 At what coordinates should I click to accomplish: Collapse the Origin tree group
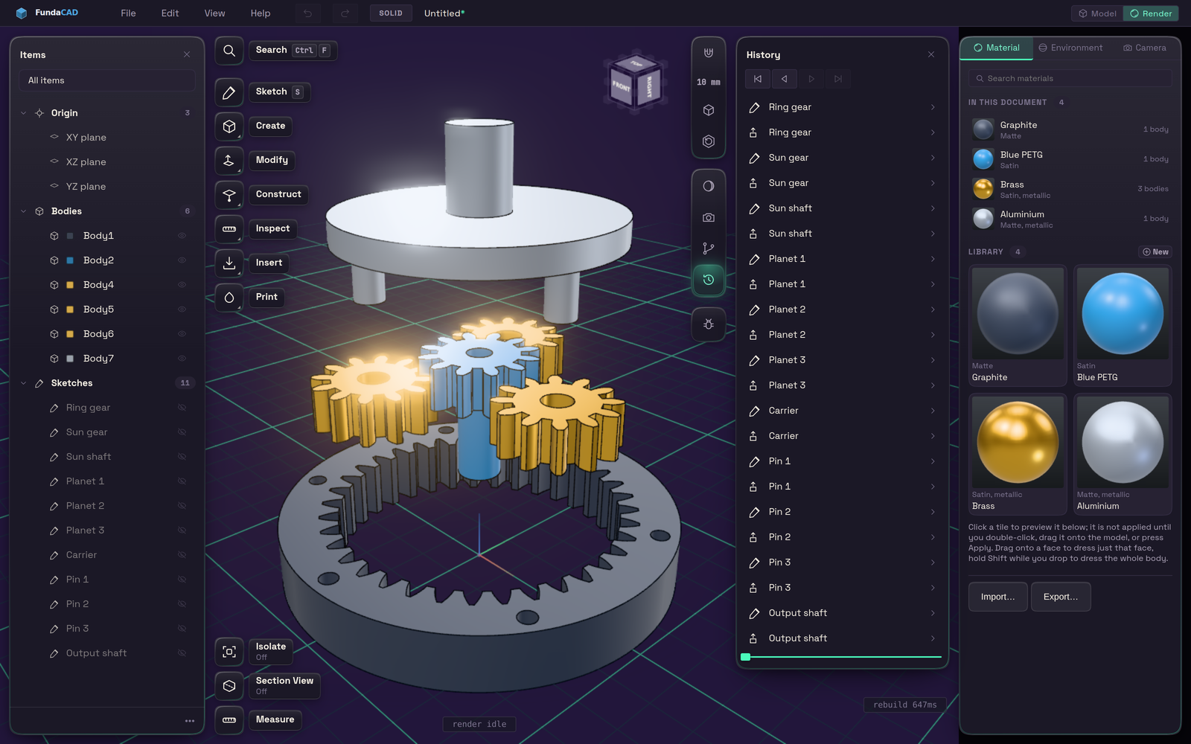24,113
